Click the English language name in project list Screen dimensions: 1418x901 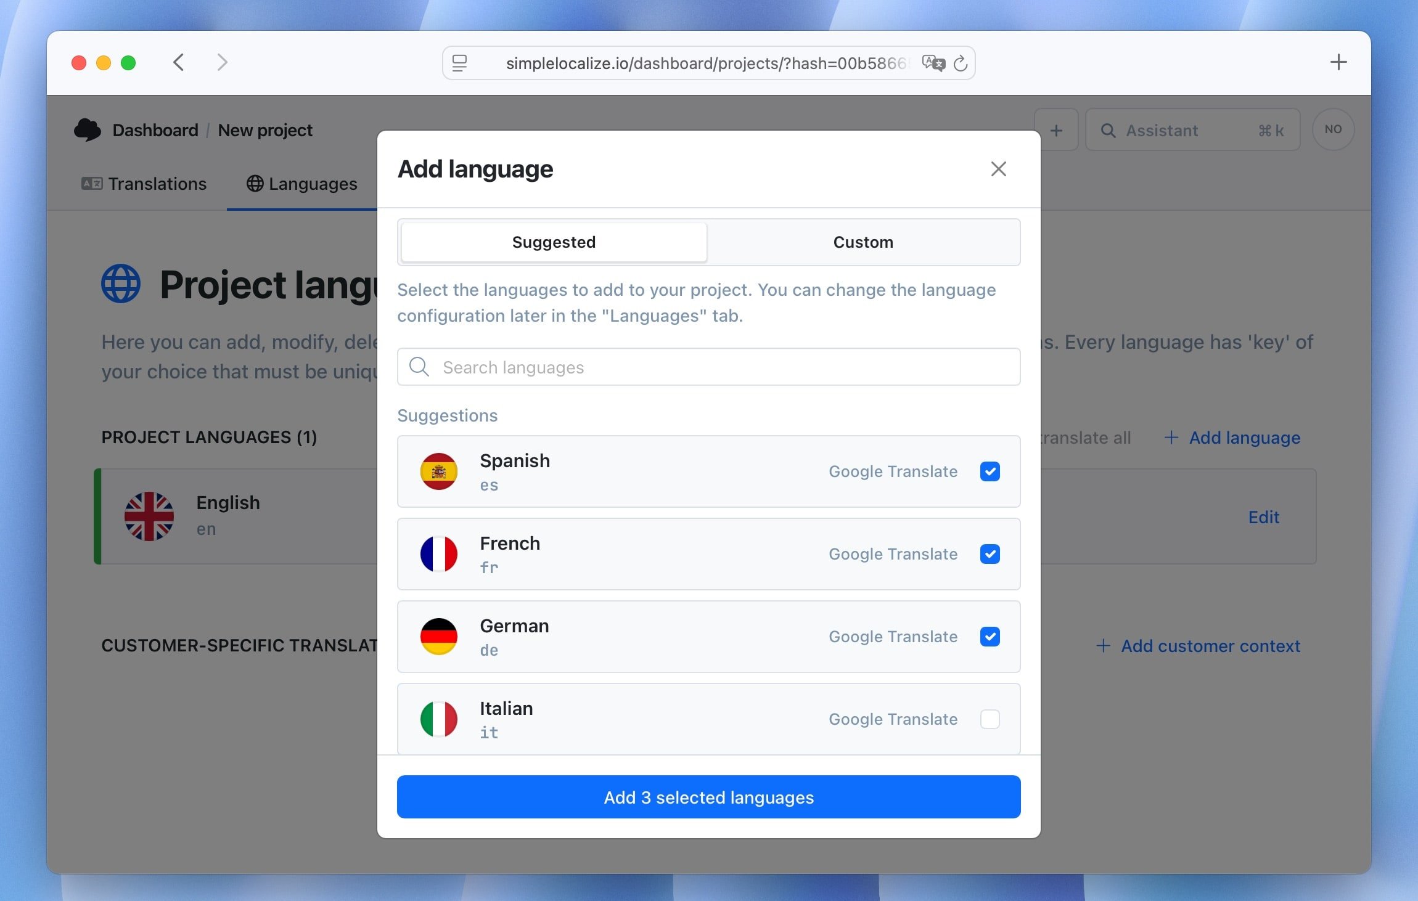[228, 503]
